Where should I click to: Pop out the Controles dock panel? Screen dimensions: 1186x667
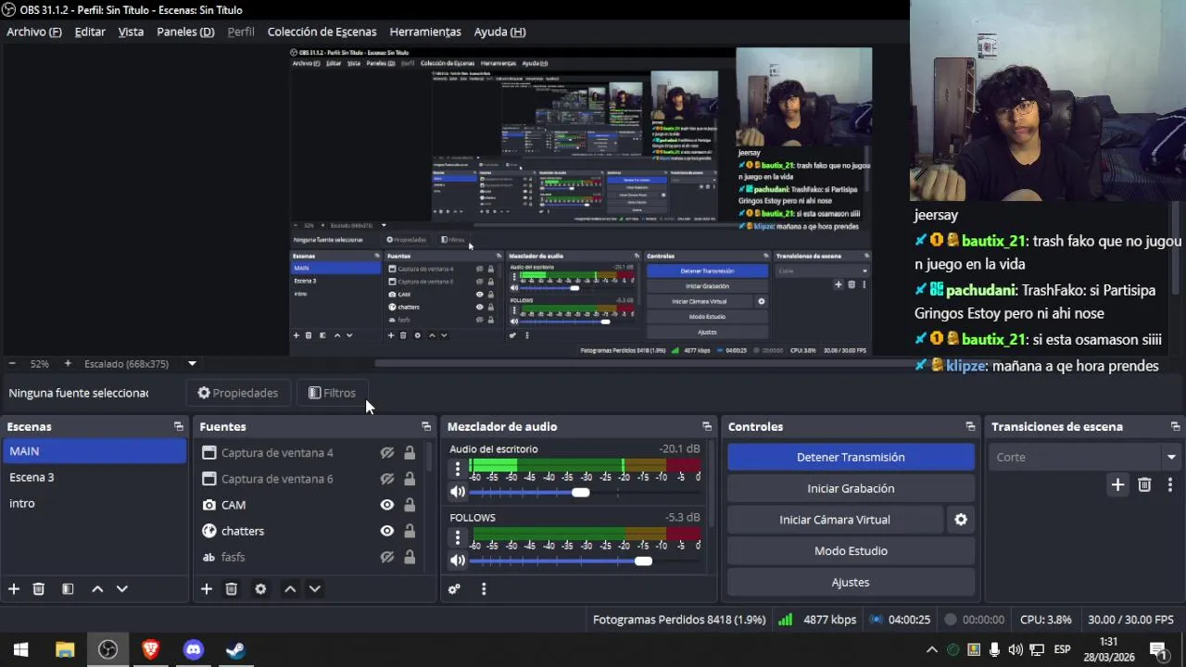pyautogui.click(x=970, y=427)
